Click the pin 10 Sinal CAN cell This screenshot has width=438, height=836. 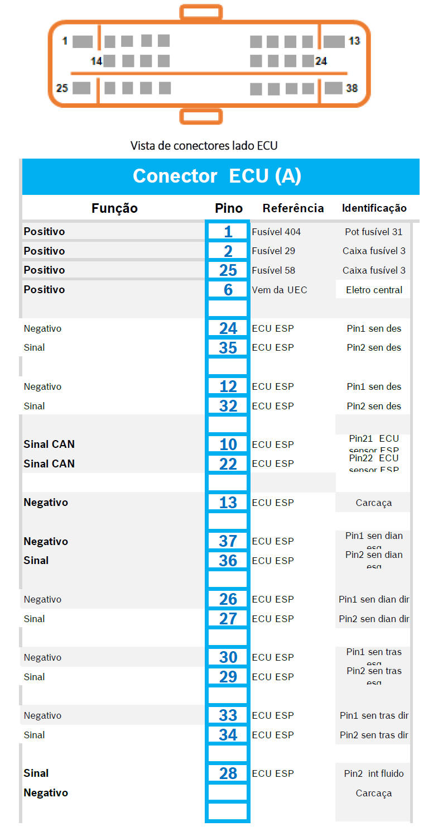228,445
